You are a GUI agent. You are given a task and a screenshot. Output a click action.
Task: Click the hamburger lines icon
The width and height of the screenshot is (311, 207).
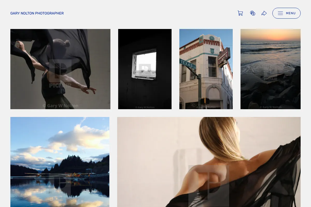pyautogui.click(x=280, y=13)
